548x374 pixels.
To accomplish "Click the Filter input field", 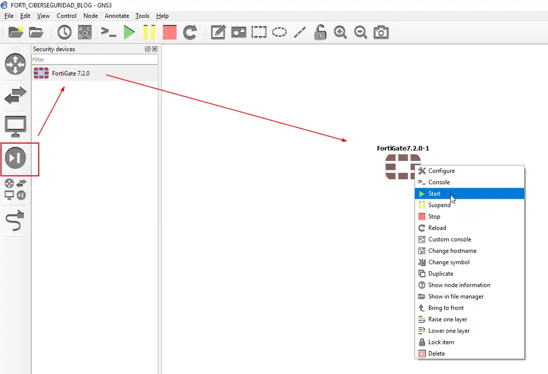I will 95,60.
